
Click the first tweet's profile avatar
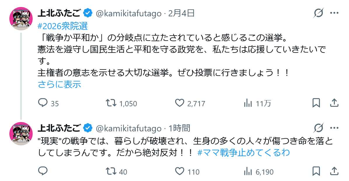21,18
